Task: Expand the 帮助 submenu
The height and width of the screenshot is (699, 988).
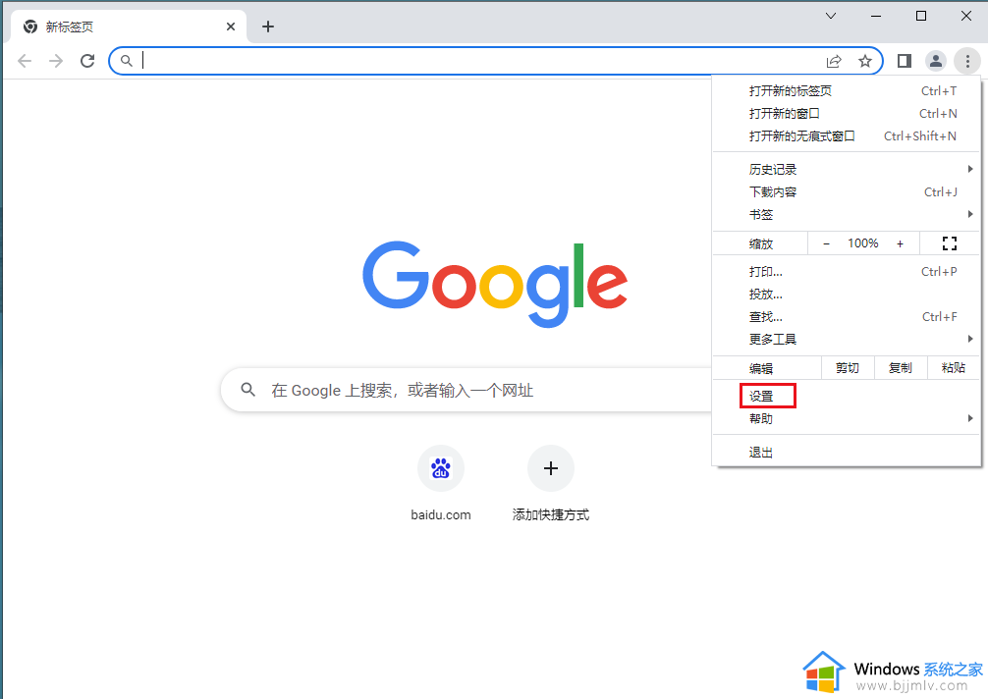Action: (847, 419)
